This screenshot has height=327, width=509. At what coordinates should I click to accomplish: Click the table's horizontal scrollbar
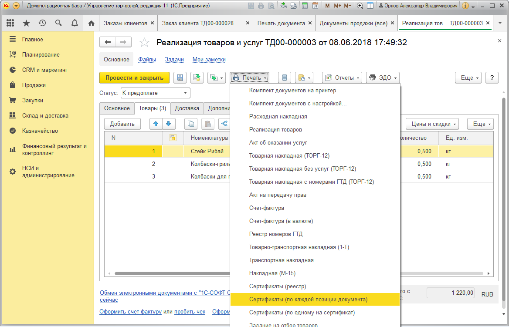299,273
